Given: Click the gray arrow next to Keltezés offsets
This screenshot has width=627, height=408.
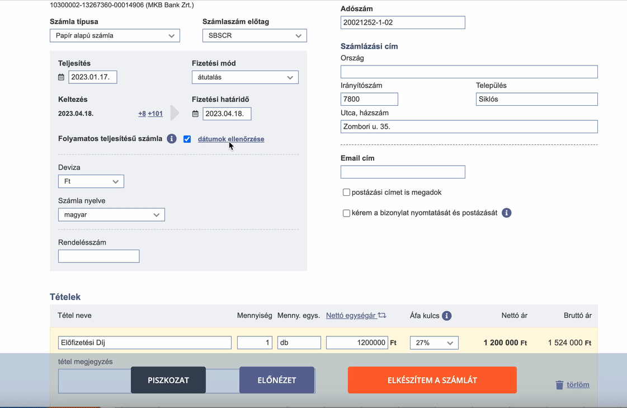Looking at the screenshot, I should tap(175, 113).
